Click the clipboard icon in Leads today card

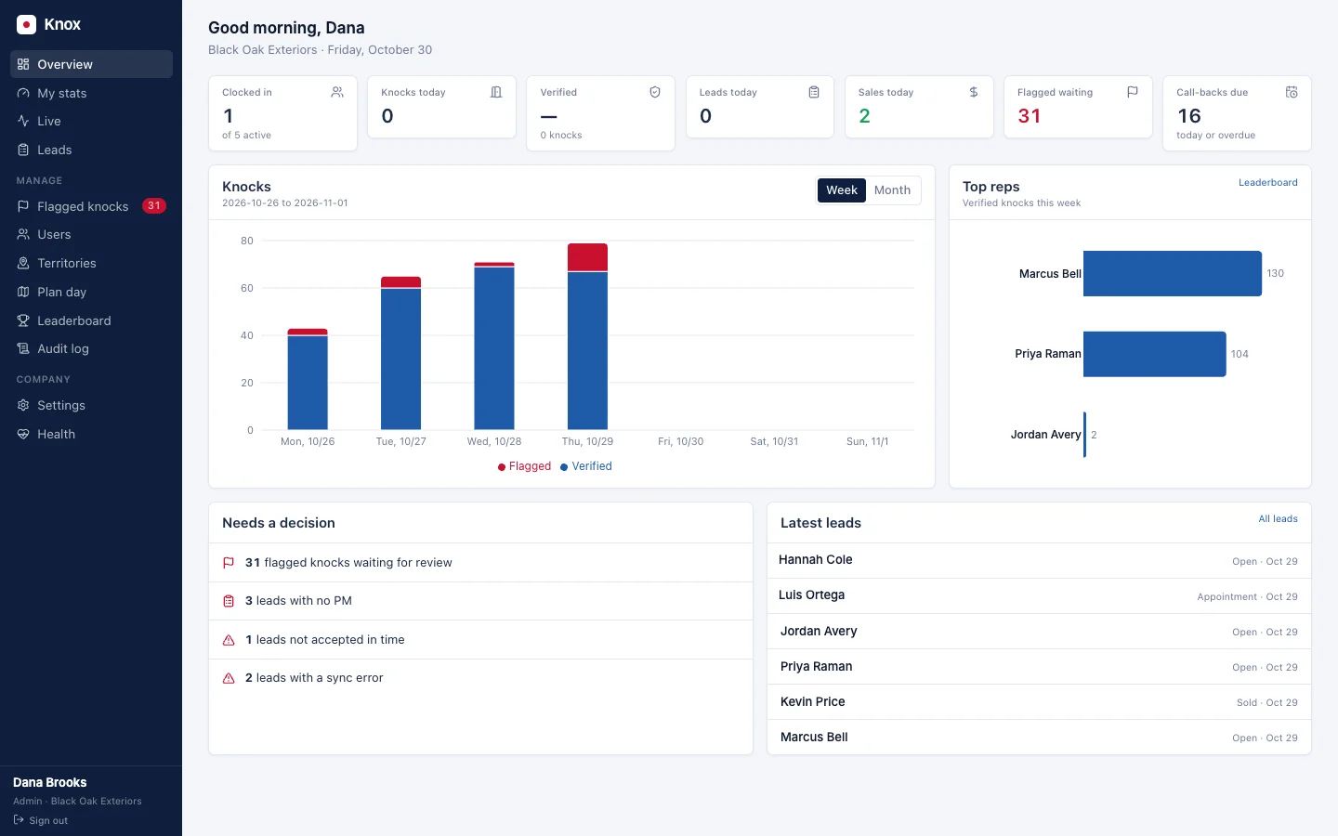click(x=814, y=92)
